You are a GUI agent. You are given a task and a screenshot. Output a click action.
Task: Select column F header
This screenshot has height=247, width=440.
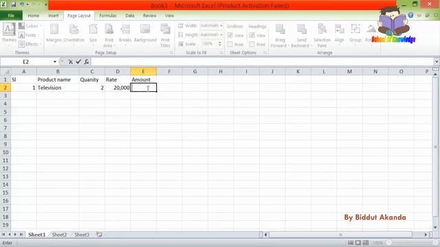[169, 71]
